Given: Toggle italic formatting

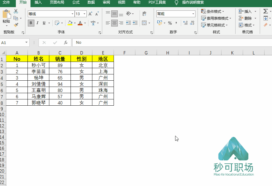Looking at the screenshot, I should coord(37,23).
